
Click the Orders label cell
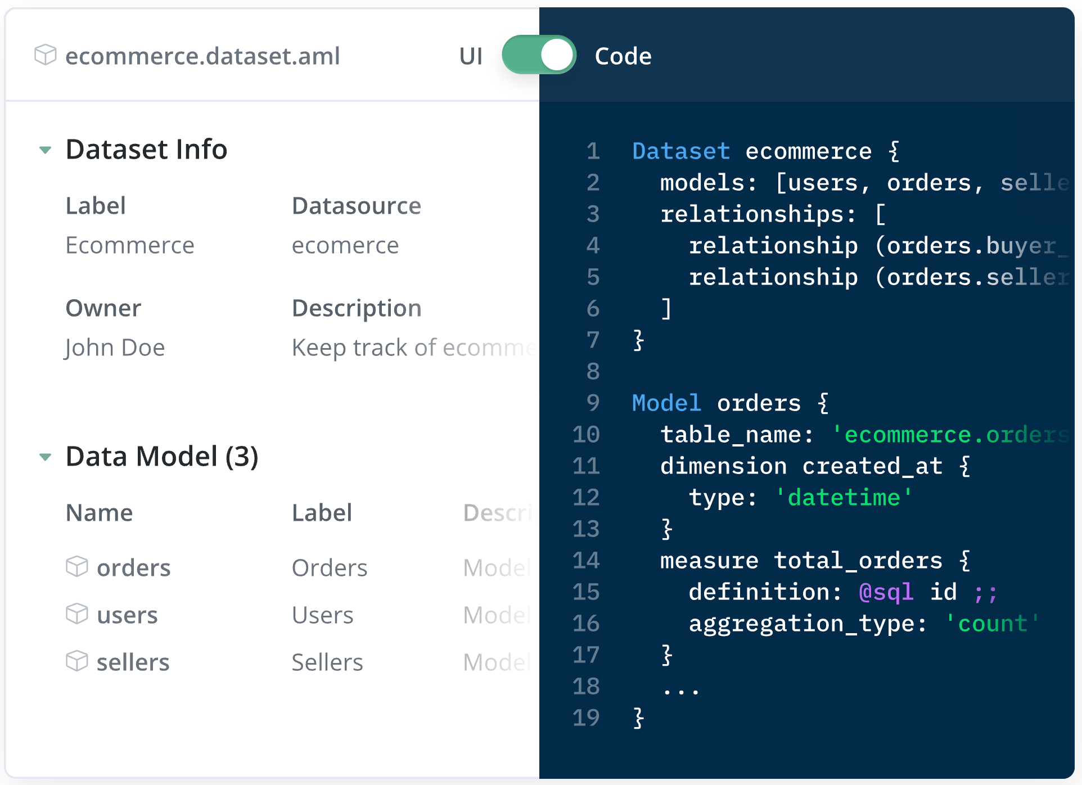coord(330,568)
